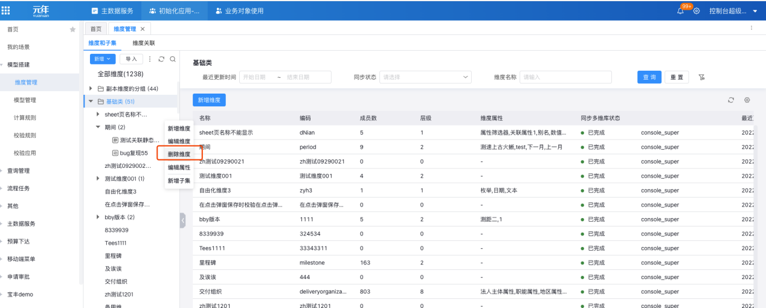The width and height of the screenshot is (766, 308).
Task: Collapse the 基础类 group
Action: click(91, 101)
